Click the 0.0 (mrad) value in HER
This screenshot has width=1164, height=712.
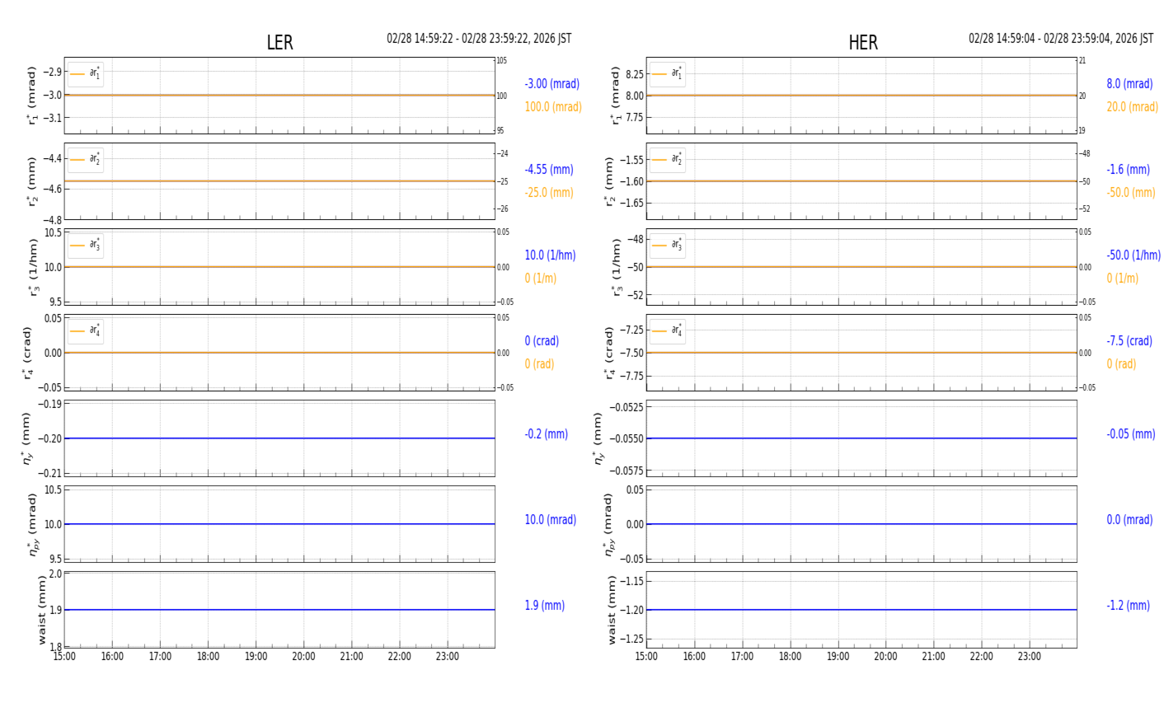pos(1129,520)
